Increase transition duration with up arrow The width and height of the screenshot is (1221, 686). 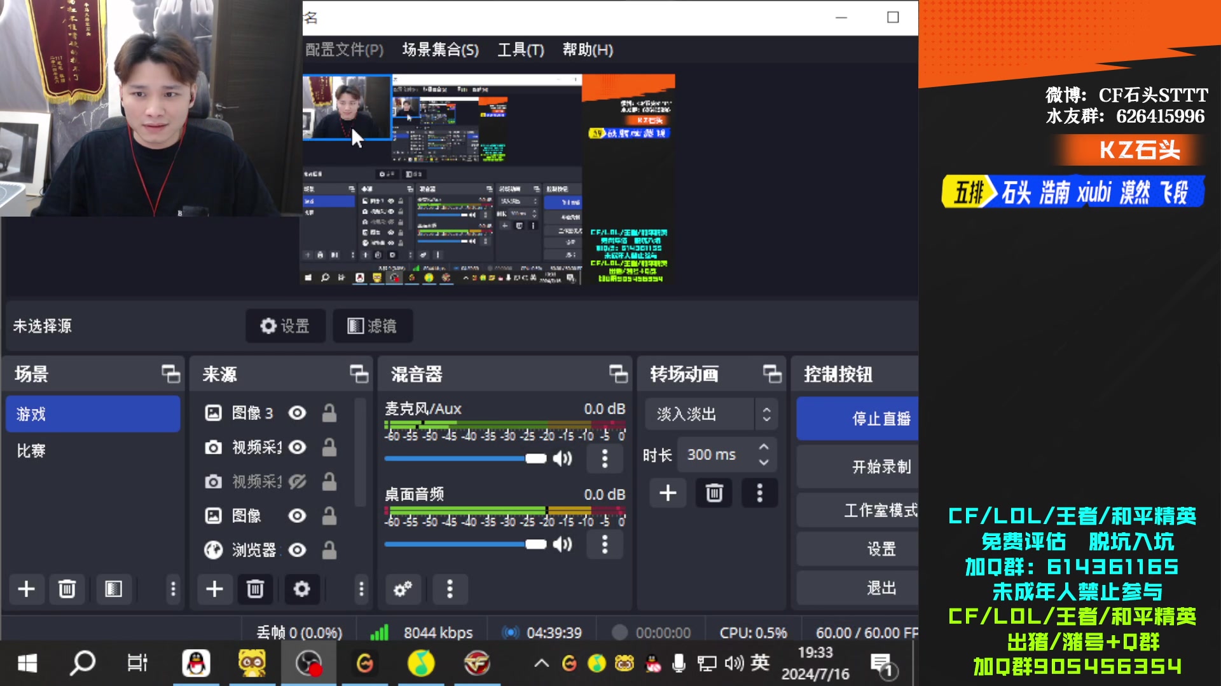(764, 447)
